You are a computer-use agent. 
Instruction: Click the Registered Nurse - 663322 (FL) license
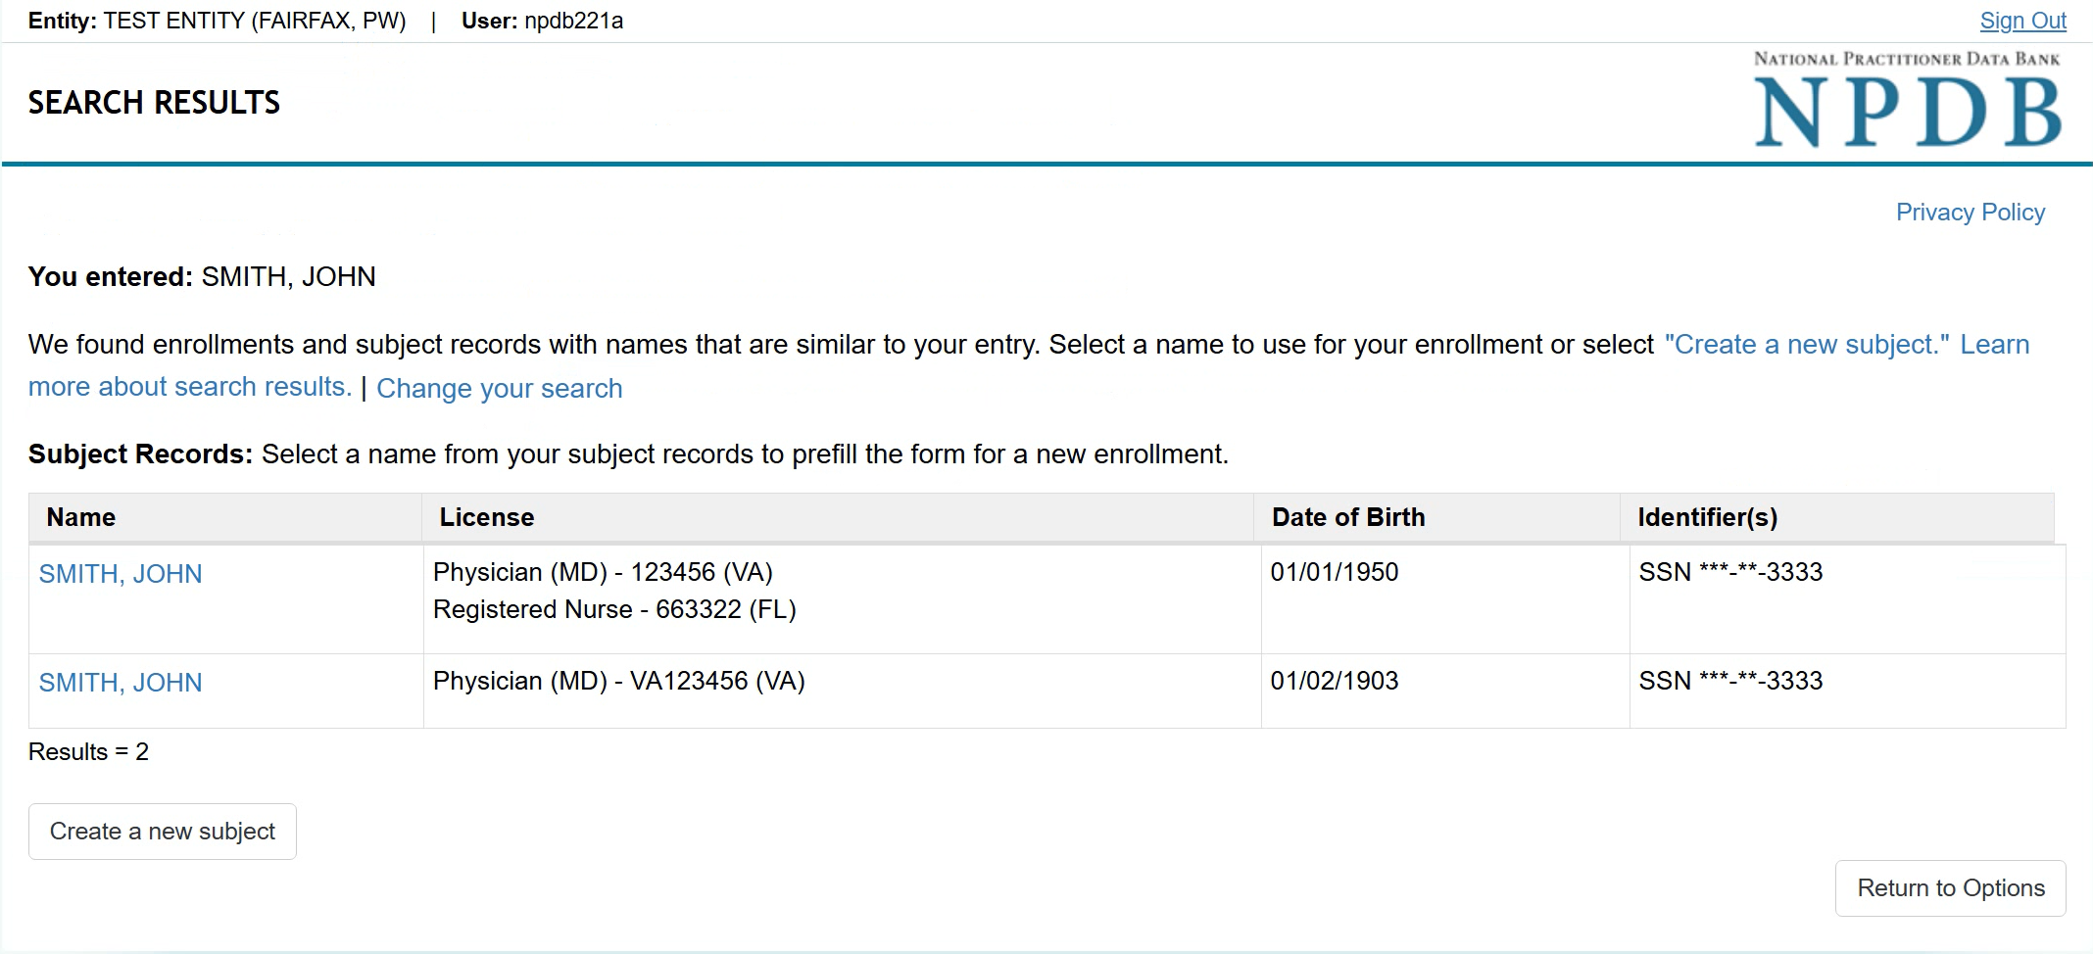tap(614, 609)
